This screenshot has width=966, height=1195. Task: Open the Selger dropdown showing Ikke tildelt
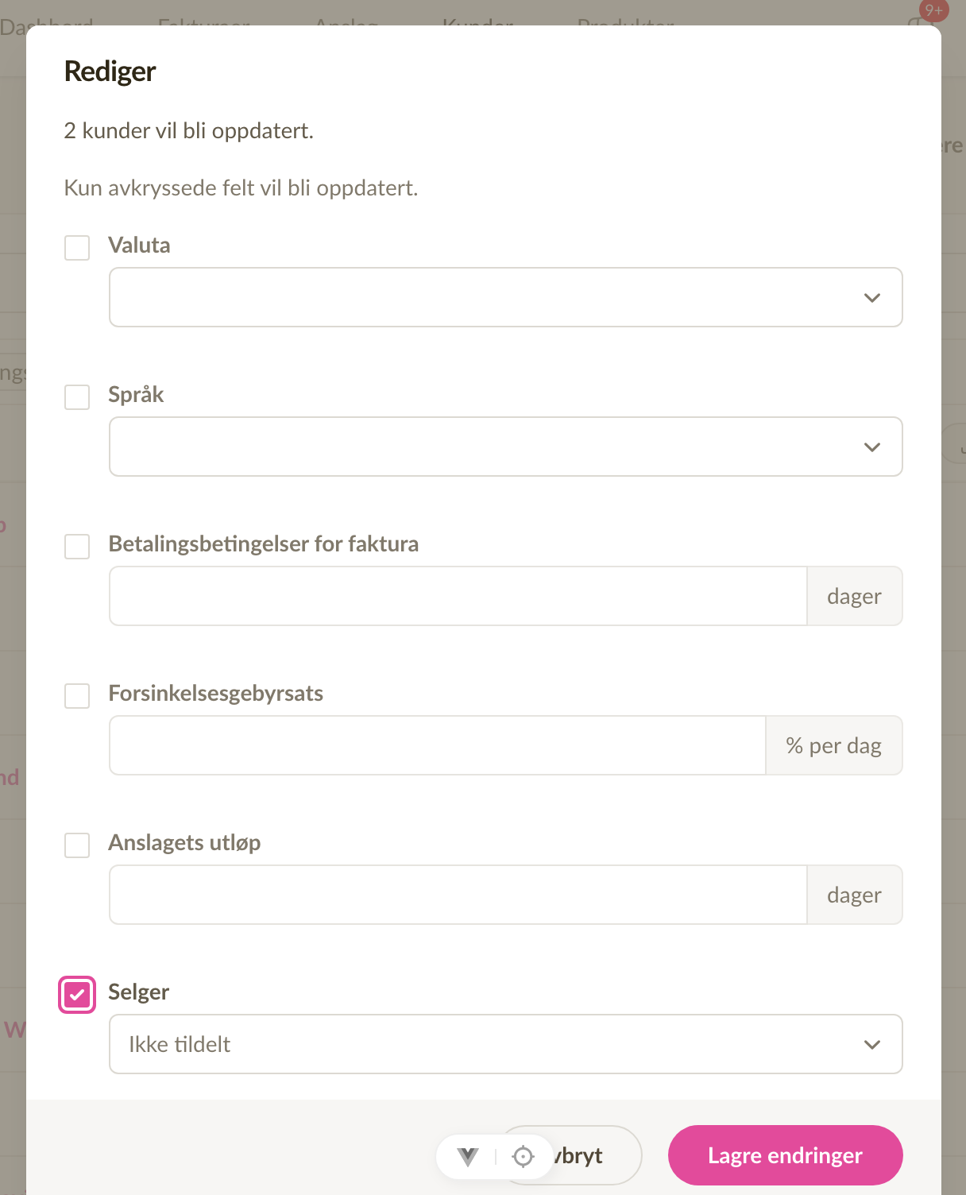coord(505,1044)
